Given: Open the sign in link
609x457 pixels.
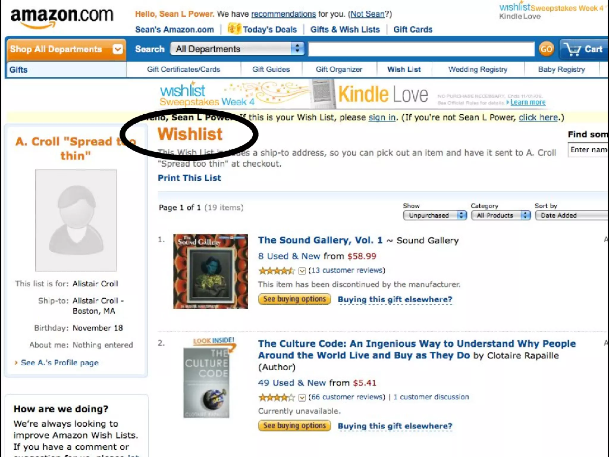Looking at the screenshot, I should (382, 118).
